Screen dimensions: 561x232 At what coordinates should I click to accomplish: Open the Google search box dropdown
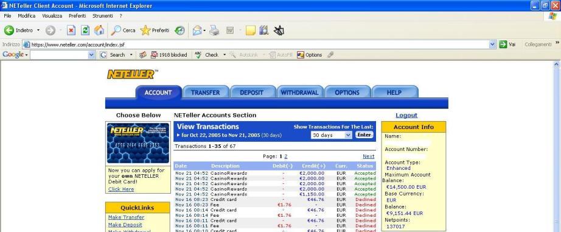point(91,55)
